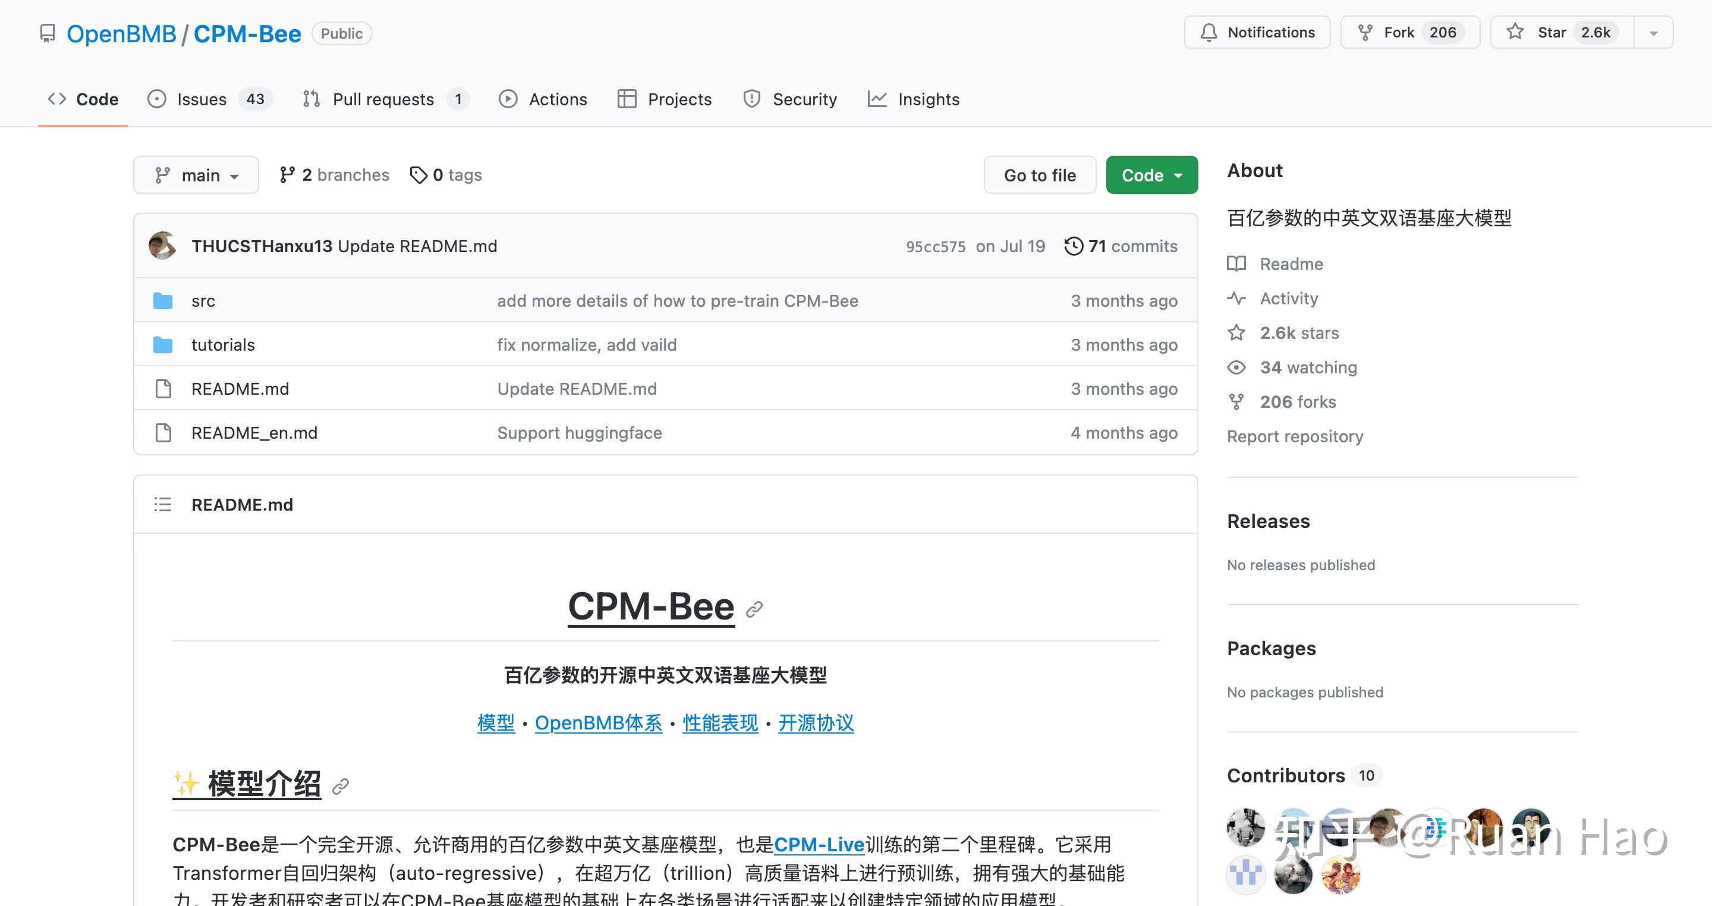Open the README table of contents icon
The height and width of the screenshot is (906, 1712).
click(x=163, y=505)
